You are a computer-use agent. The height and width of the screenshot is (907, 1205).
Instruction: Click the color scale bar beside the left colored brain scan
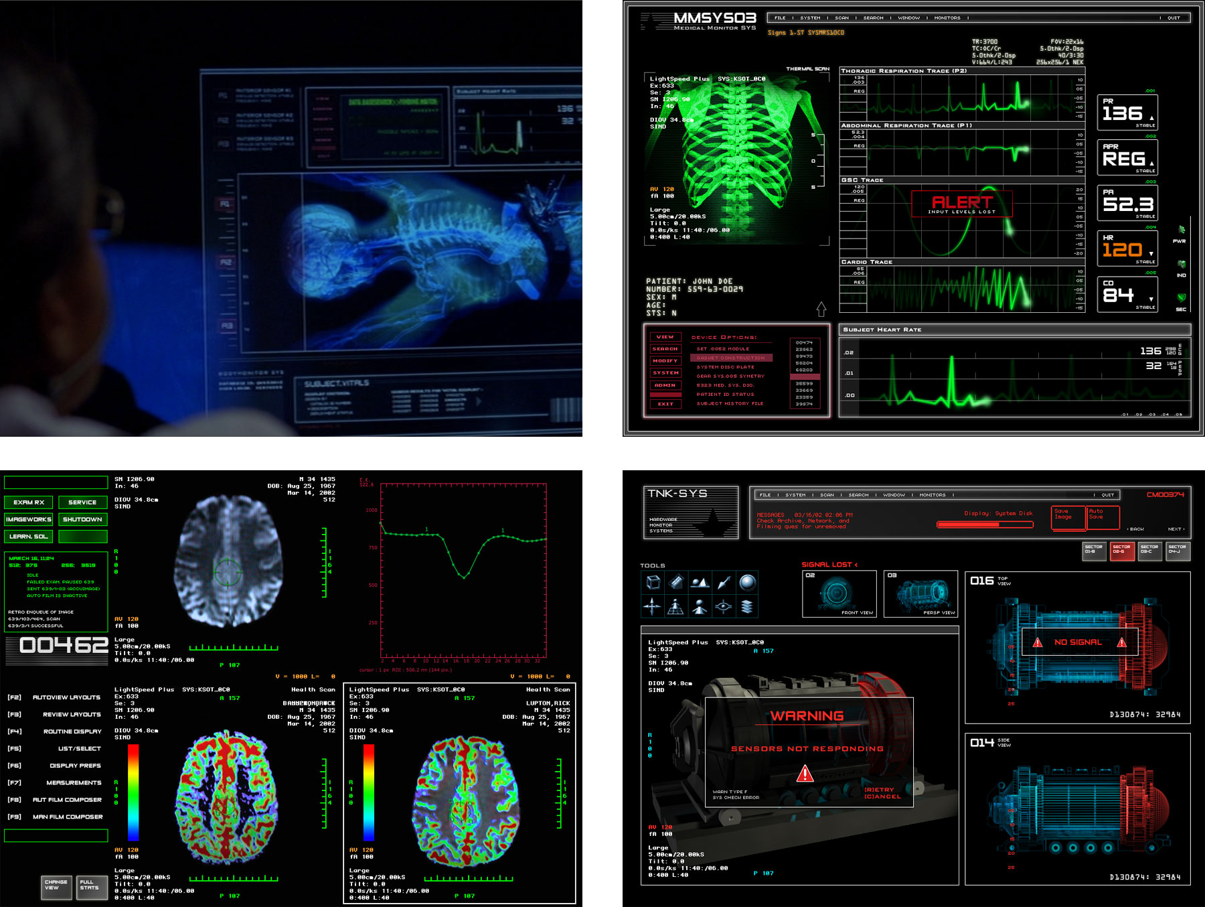pos(133,792)
